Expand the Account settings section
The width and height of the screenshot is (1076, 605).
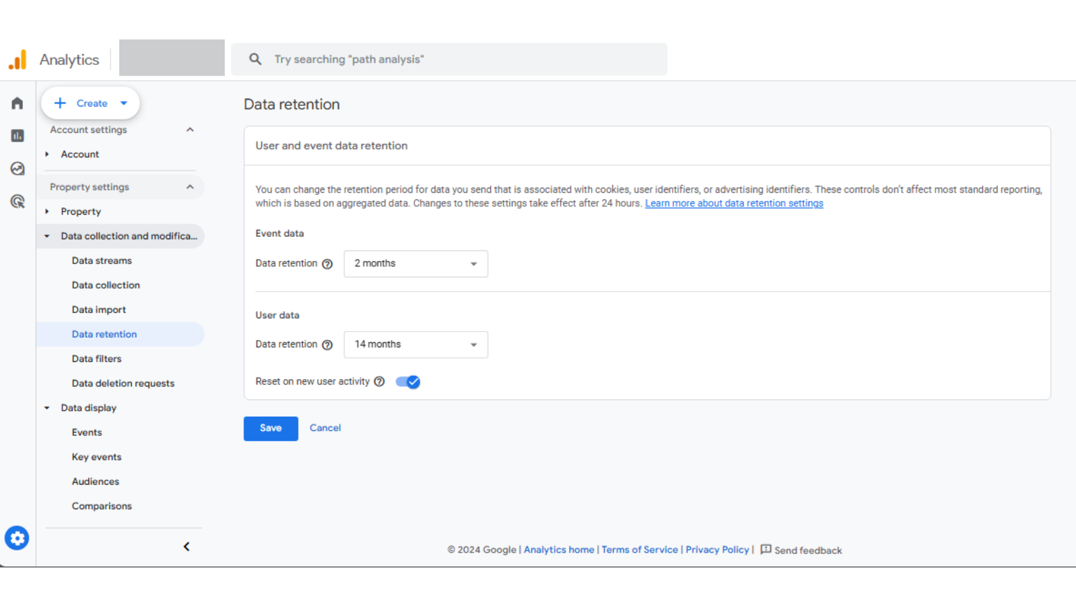(189, 129)
